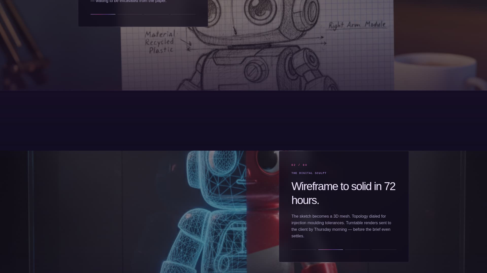Jump to third progress segment in the sketch card

coord(156,14)
